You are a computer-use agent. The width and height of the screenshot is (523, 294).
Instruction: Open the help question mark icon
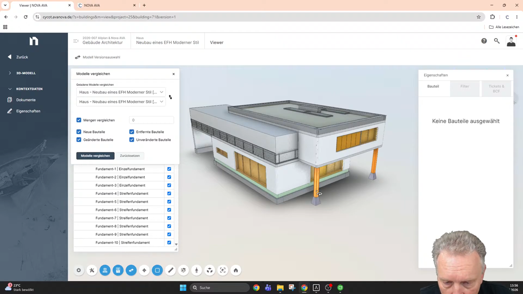(x=484, y=41)
